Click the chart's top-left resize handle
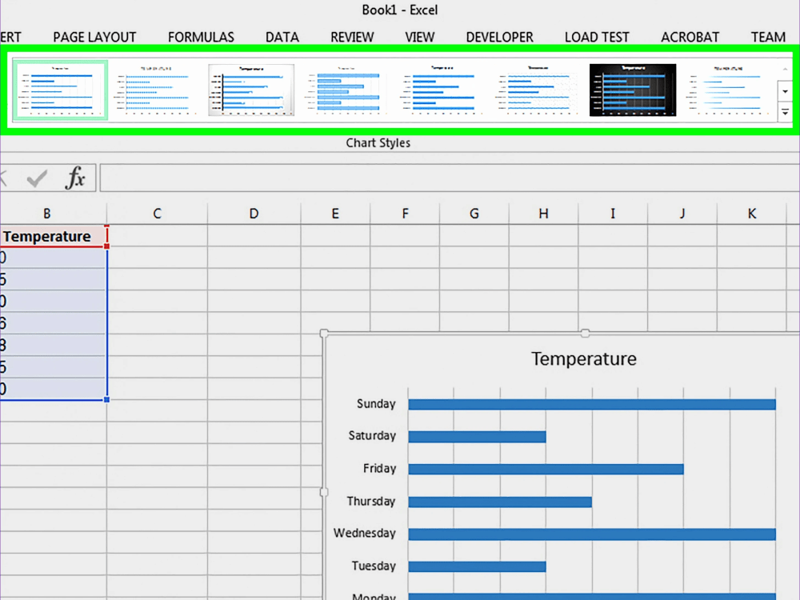 tap(323, 333)
